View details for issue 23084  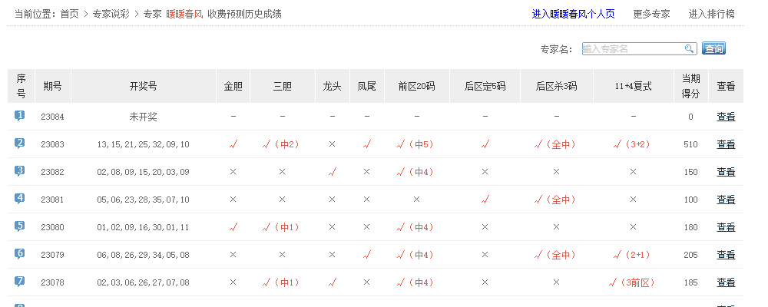[x=726, y=117]
